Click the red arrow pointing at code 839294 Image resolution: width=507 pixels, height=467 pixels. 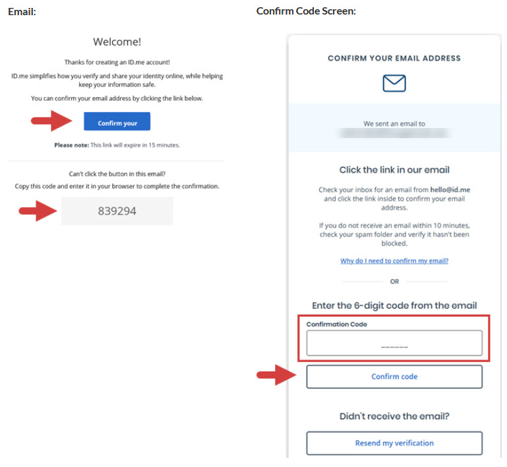(x=38, y=211)
